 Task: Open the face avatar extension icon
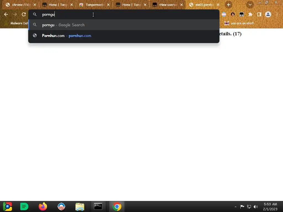tap(233, 14)
